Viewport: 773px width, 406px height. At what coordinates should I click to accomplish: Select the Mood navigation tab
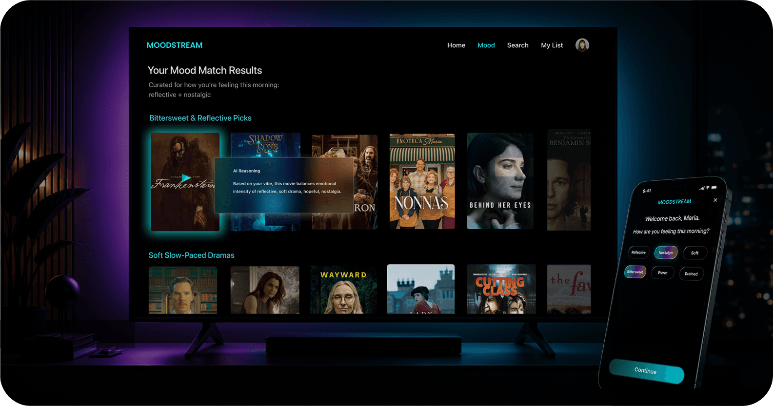coord(486,45)
